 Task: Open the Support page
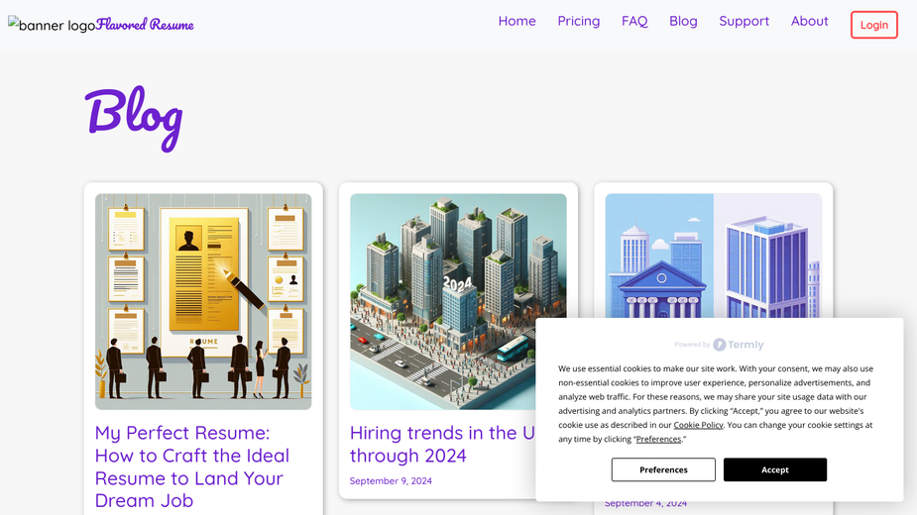744,21
